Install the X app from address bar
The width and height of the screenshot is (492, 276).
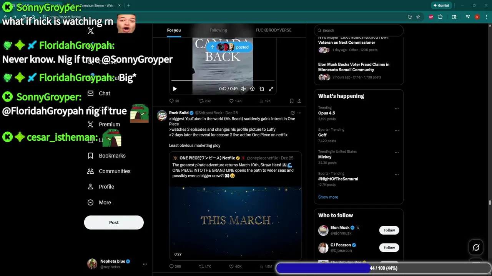pyautogui.click(x=410, y=17)
